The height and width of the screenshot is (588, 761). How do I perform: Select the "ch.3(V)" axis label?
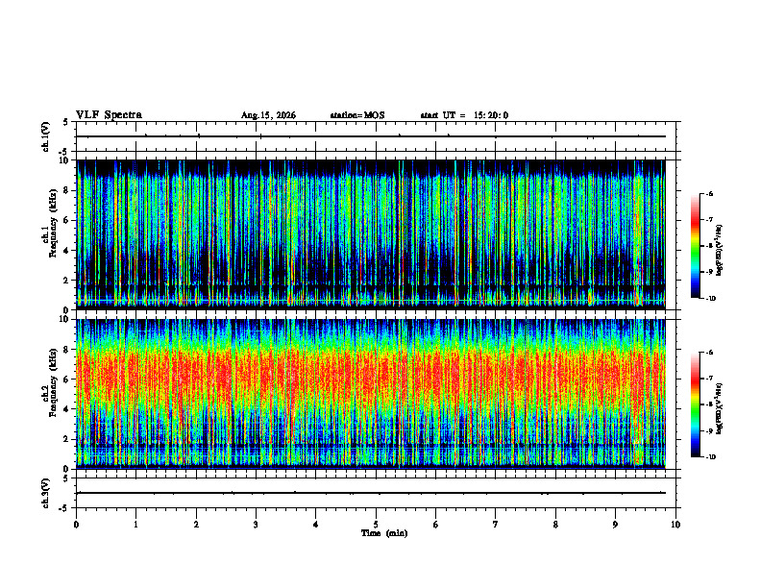[46, 493]
